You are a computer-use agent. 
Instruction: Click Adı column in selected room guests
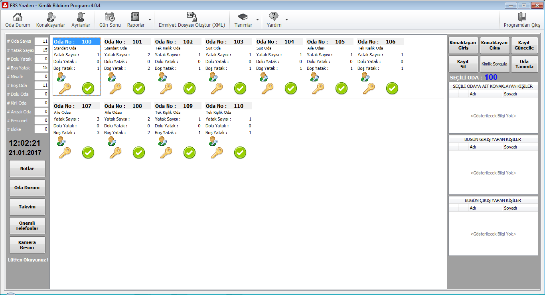pos(486,94)
